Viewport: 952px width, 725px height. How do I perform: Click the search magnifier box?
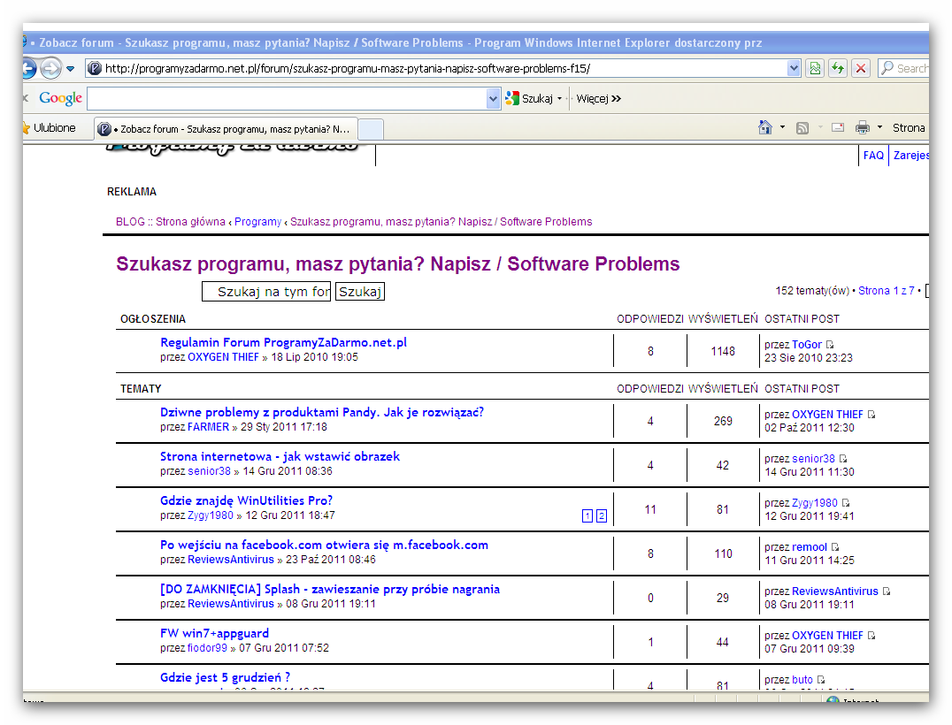coord(903,69)
